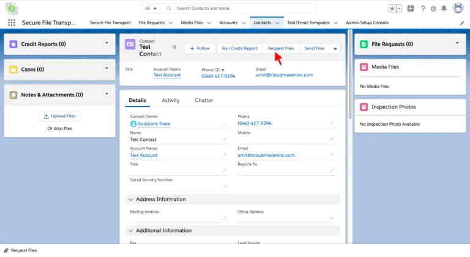470x257 pixels.
Task: Show more contact actions dropdown
Action: [335, 49]
